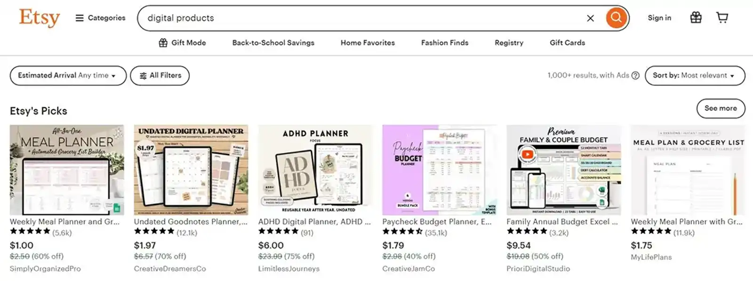Open the SimplyOrganizedPro shop link
The image size is (753, 281).
(x=45, y=269)
